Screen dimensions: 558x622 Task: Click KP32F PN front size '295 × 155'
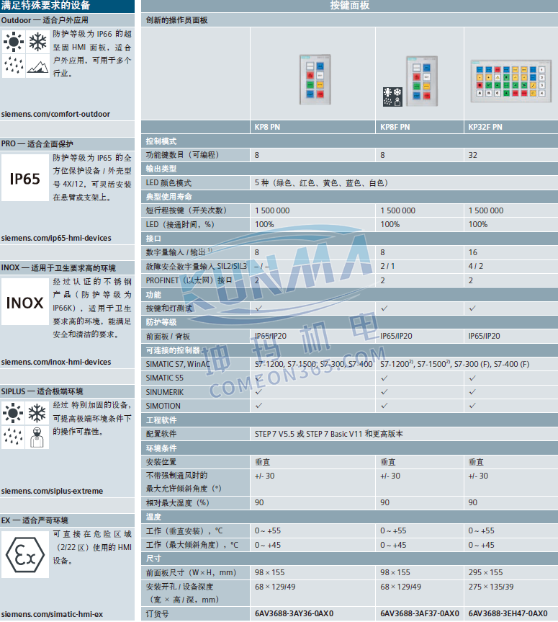click(x=485, y=572)
